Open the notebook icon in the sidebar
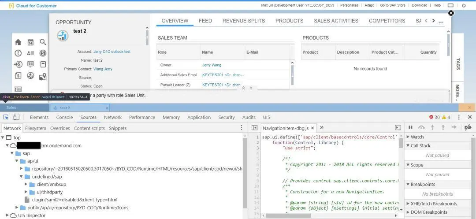The height and width of the screenshot is (219, 476). click(x=43, y=64)
